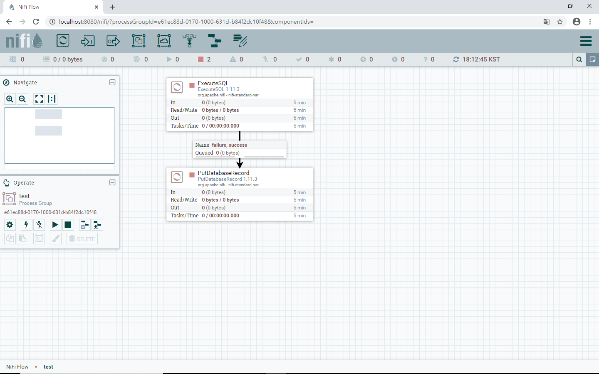Open a new browser tab
The width and height of the screenshot is (599, 374).
pyautogui.click(x=112, y=7)
